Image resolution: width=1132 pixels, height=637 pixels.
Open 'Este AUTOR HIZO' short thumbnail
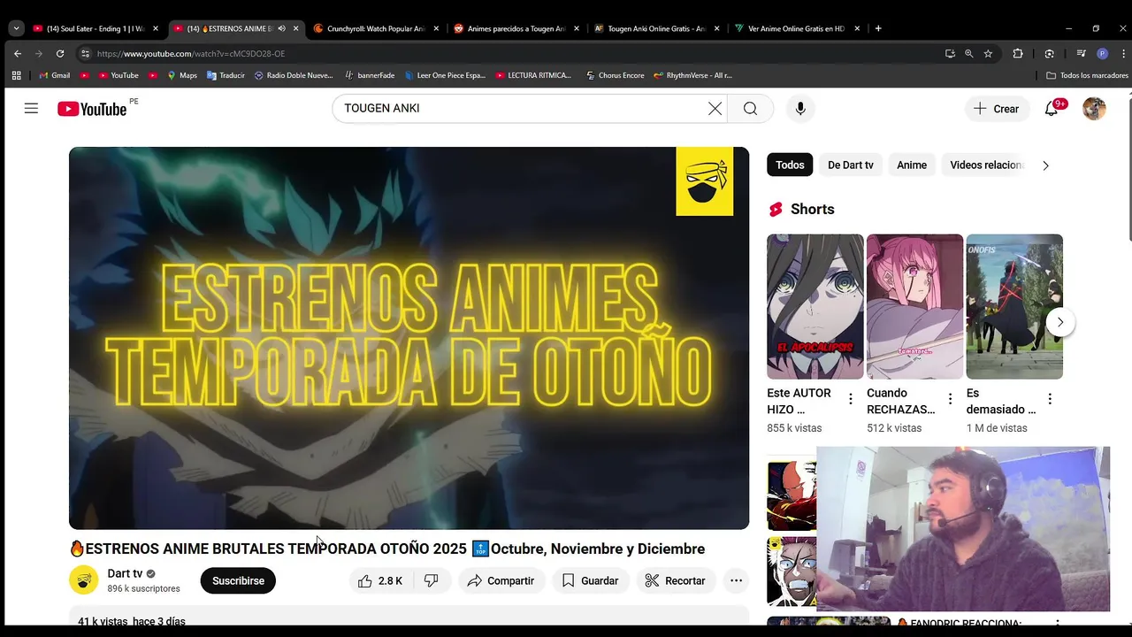[815, 306]
